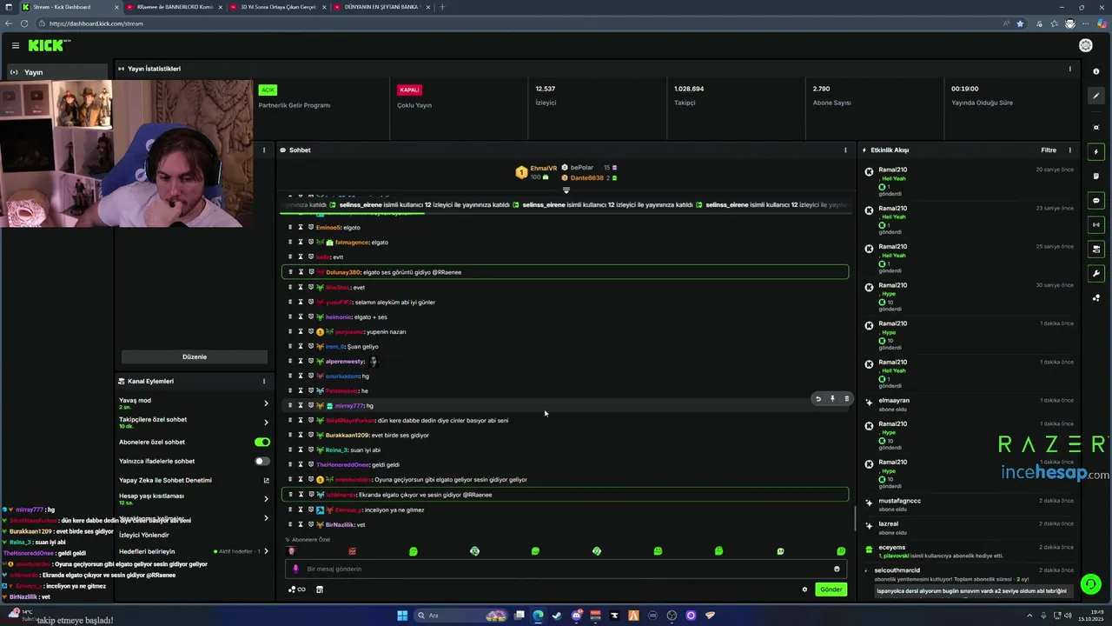Select the stream preview camera icon in the right sidebar
This screenshot has width=1112, height=626.
pos(1096,127)
